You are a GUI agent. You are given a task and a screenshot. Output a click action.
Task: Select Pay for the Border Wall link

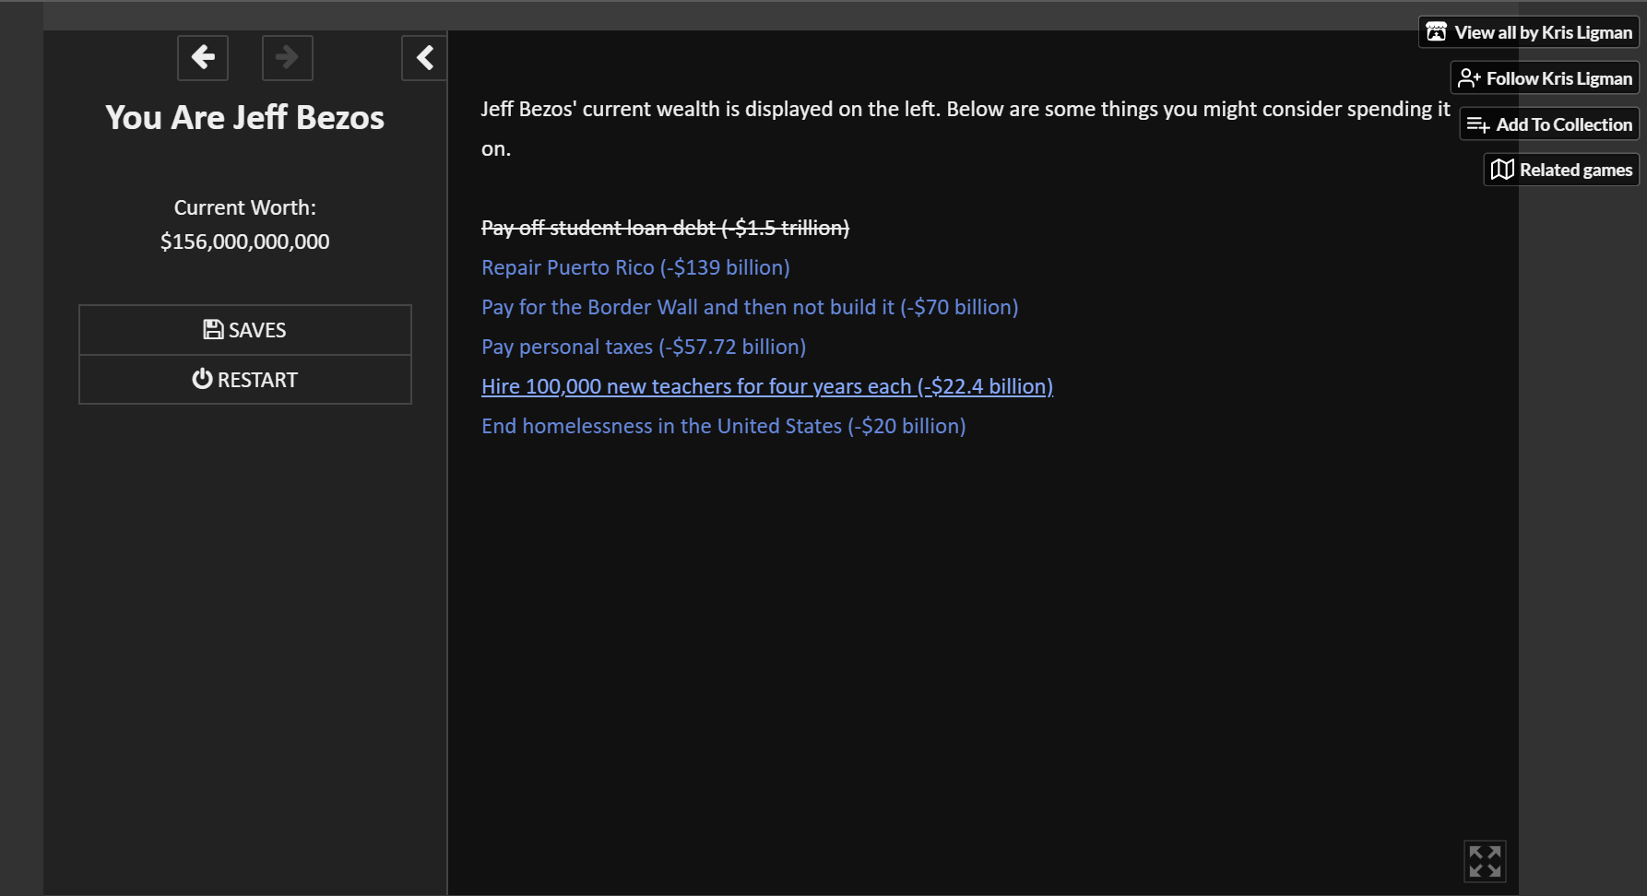750,307
